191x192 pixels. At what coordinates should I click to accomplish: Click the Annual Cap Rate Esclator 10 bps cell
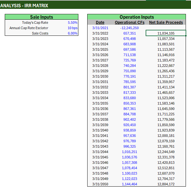pyautogui.click(x=72, y=28)
